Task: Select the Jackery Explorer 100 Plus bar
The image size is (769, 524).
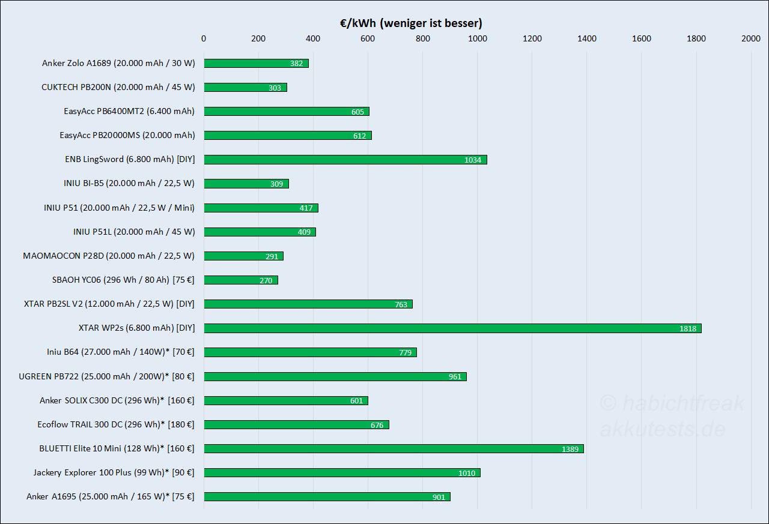Action: pyautogui.click(x=342, y=472)
